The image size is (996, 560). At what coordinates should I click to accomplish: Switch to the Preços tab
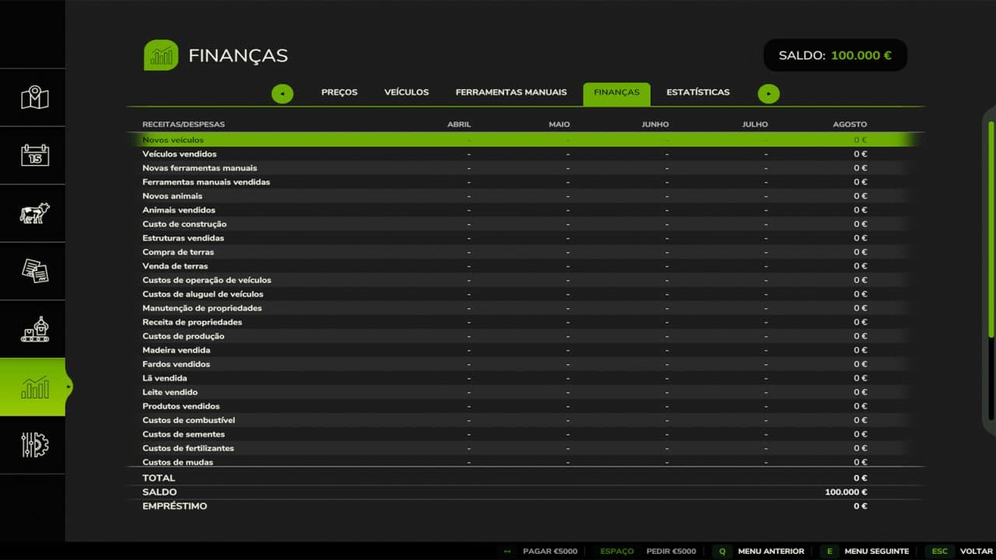[339, 93]
